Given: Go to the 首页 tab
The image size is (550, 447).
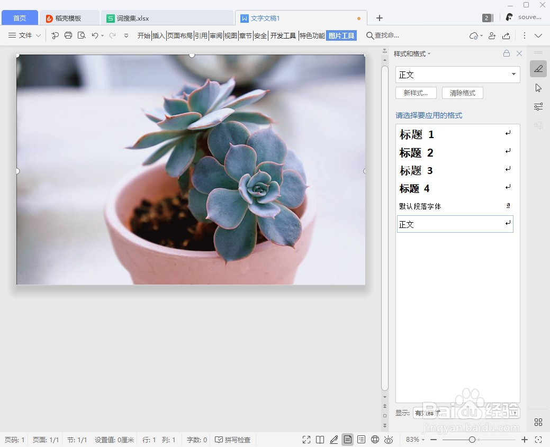Looking at the screenshot, I should 20,18.
